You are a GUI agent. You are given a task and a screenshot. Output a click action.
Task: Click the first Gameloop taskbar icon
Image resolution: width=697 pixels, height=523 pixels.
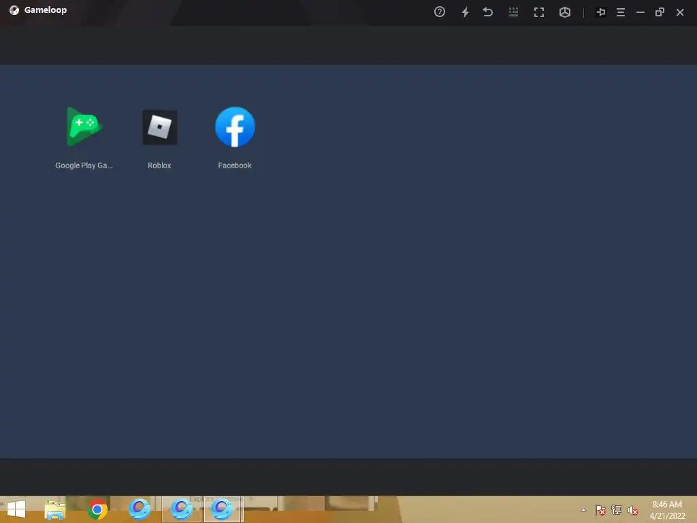139,509
